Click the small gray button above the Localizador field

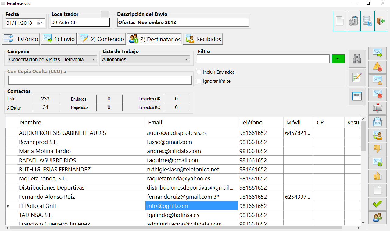coord(105,14)
